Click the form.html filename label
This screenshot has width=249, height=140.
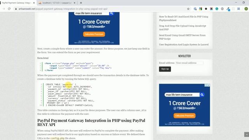click(43, 58)
